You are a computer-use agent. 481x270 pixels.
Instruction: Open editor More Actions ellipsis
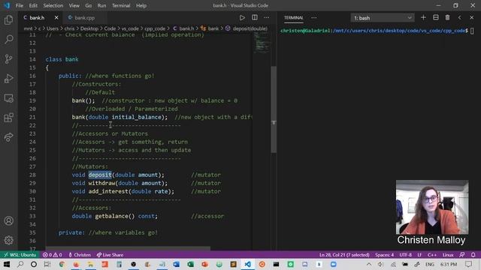click(267, 18)
